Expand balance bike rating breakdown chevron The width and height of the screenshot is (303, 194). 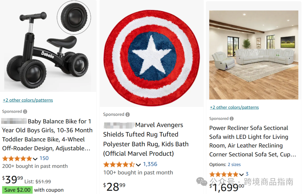point(35,159)
